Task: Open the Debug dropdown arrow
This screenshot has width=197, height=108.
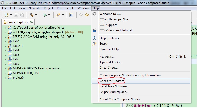Action: point(49,15)
